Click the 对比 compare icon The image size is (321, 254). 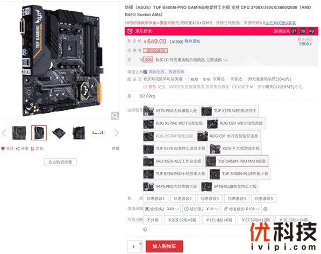point(32,149)
